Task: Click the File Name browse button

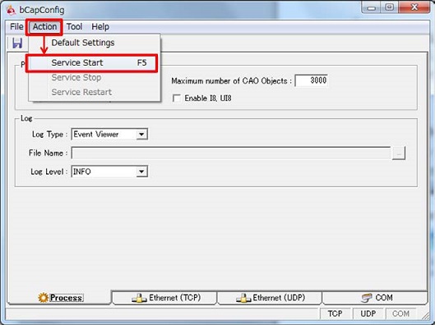Action: coord(399,153)
